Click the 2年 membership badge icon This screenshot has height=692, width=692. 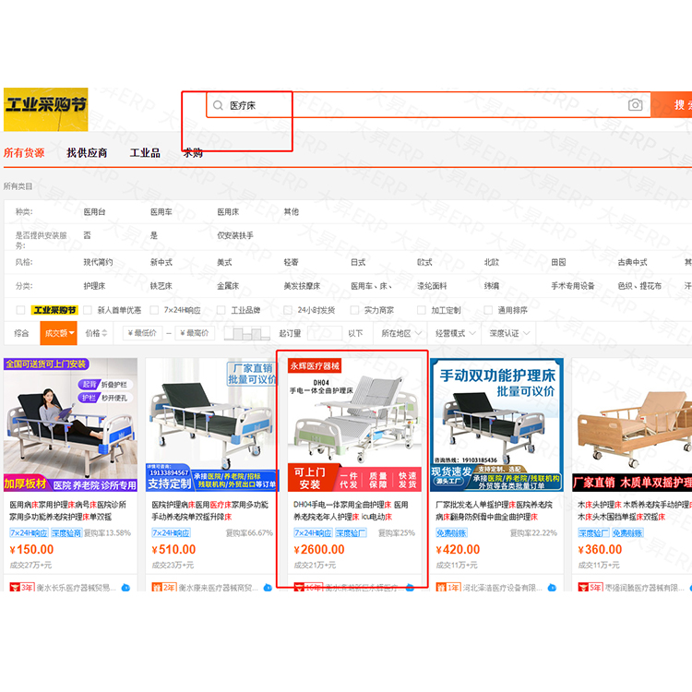tap(163, 588)
